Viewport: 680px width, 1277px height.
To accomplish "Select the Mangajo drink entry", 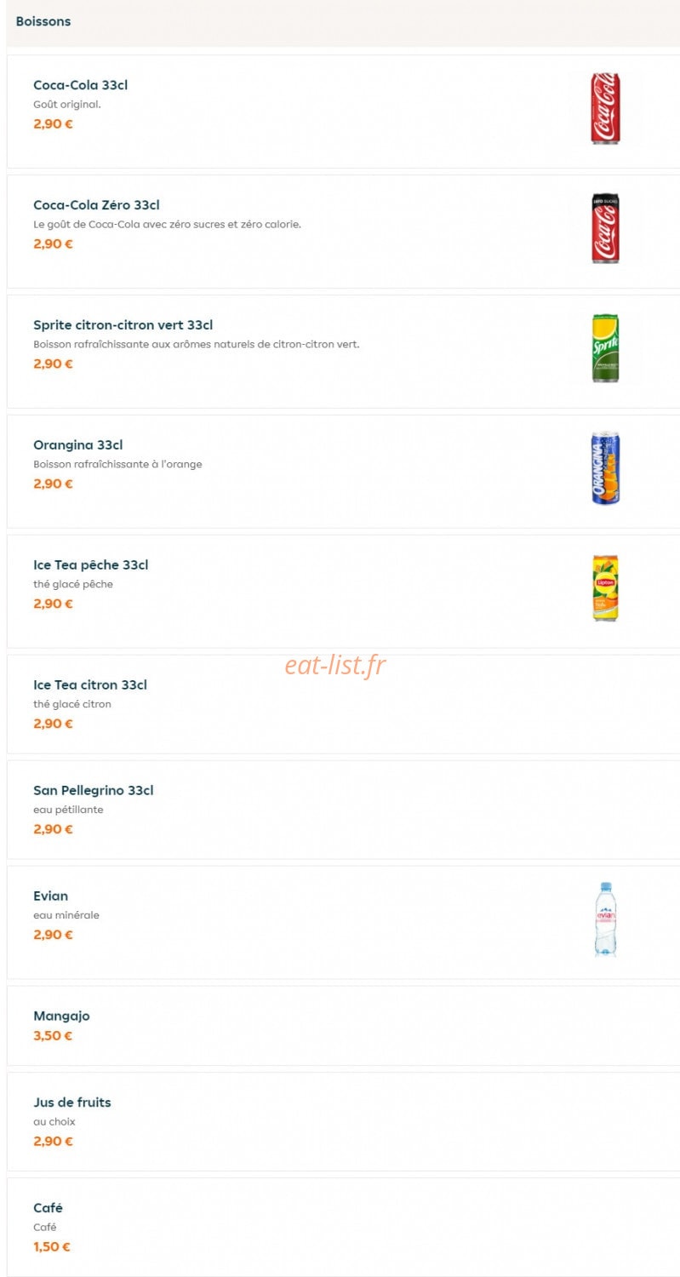I will tap(61, 1016).
